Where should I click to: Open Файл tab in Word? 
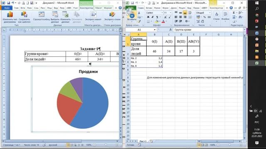7,8
